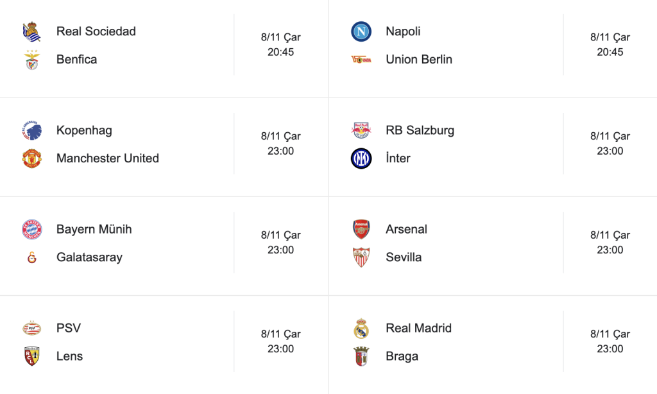Screen dimensions: 657x394
Task: Select the Napoli team logo
Action: pyautogui.click(x=361, y=31)
